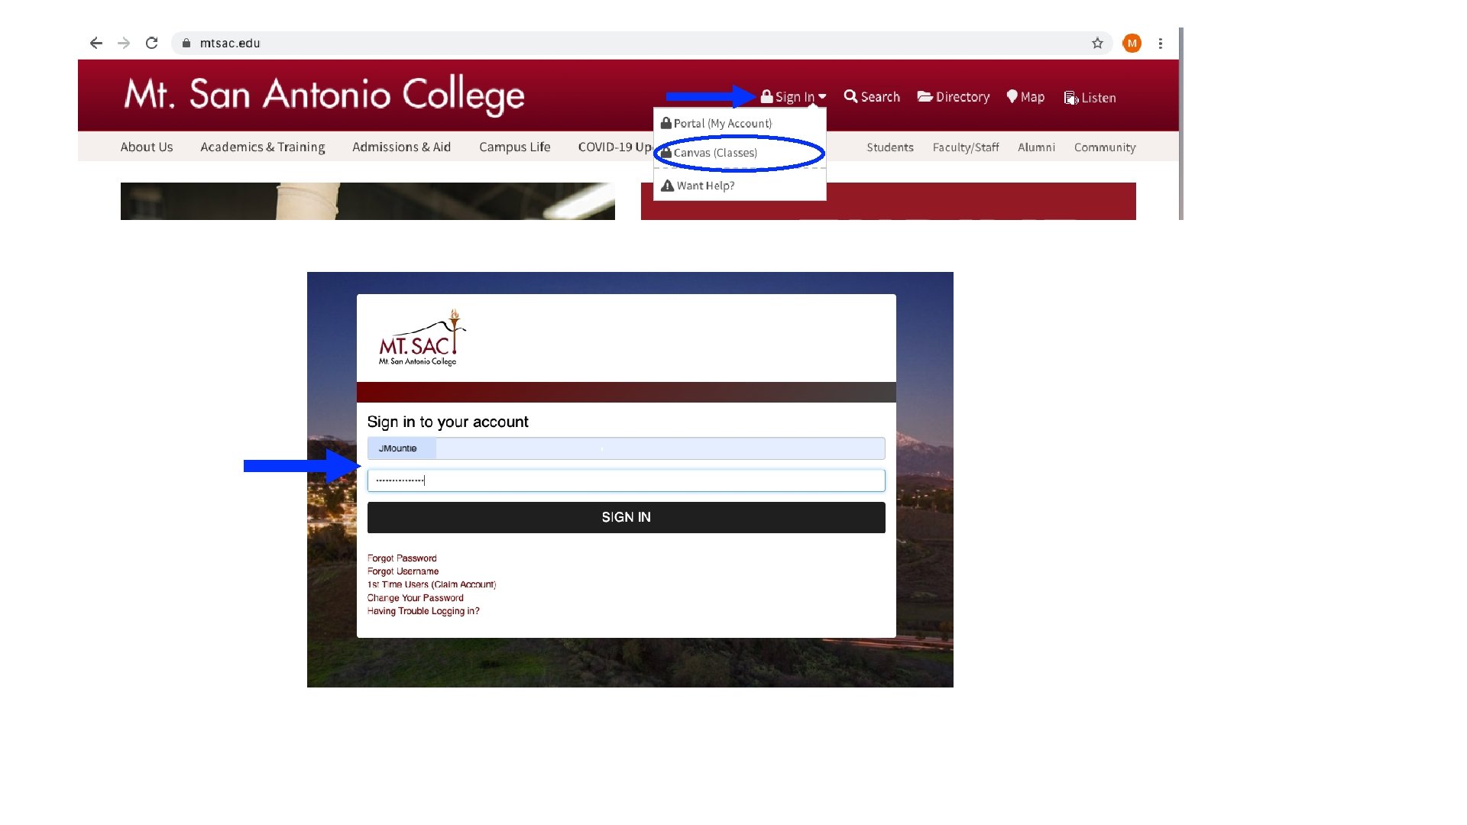Click the Search magnifier in header

pyautogui.click(x=872, y=97)
